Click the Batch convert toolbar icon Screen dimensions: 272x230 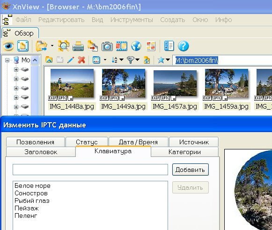[92, 46]
